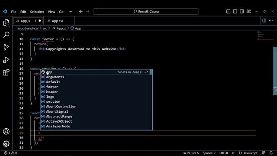Image resolution: width=277 pixels, height=156 pixels.
Task: Toggle the primary side bar layout icon
Action: point(228,12)
